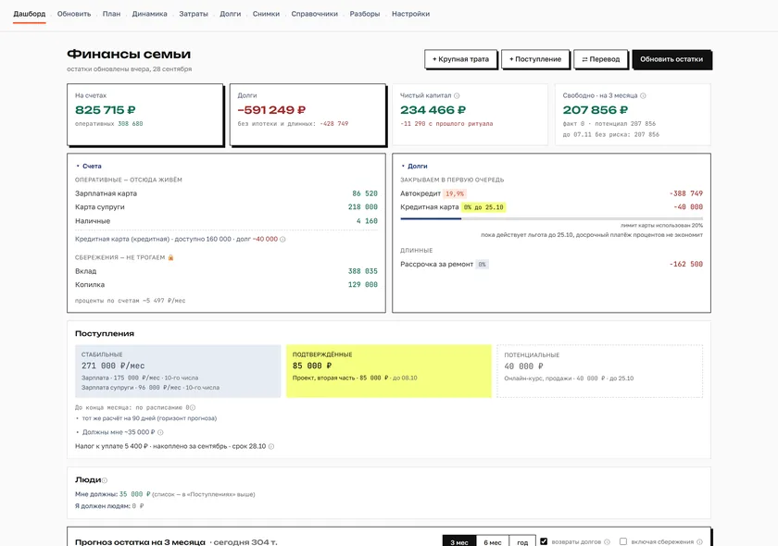Open info icon after Налог к уплате срок 28.10

click(x=270, y=446)
